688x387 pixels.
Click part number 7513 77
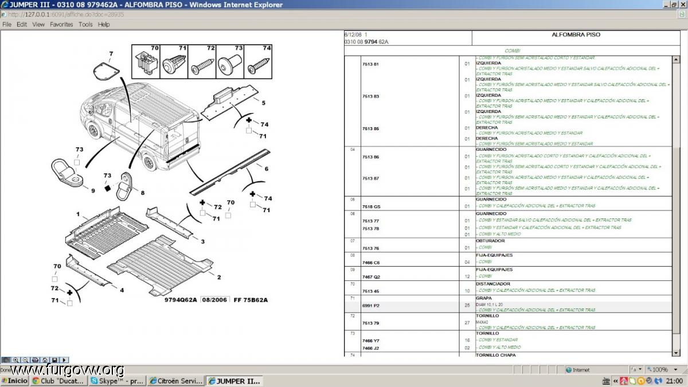click(370, 221)
